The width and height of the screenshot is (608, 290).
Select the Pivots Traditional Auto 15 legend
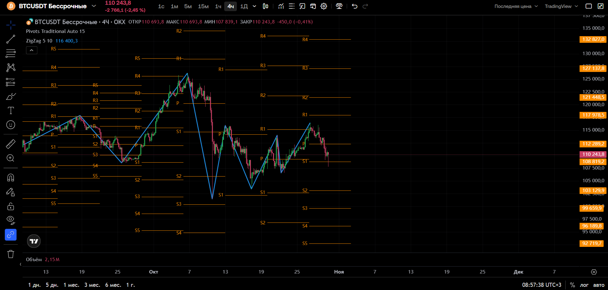click(x=55, y=31)
